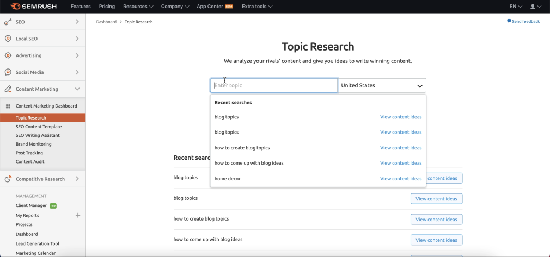Image resolution: width=550 pixels, height=257 pixels.
Task: Open the EN language dropdown
Action: [516, 7]
